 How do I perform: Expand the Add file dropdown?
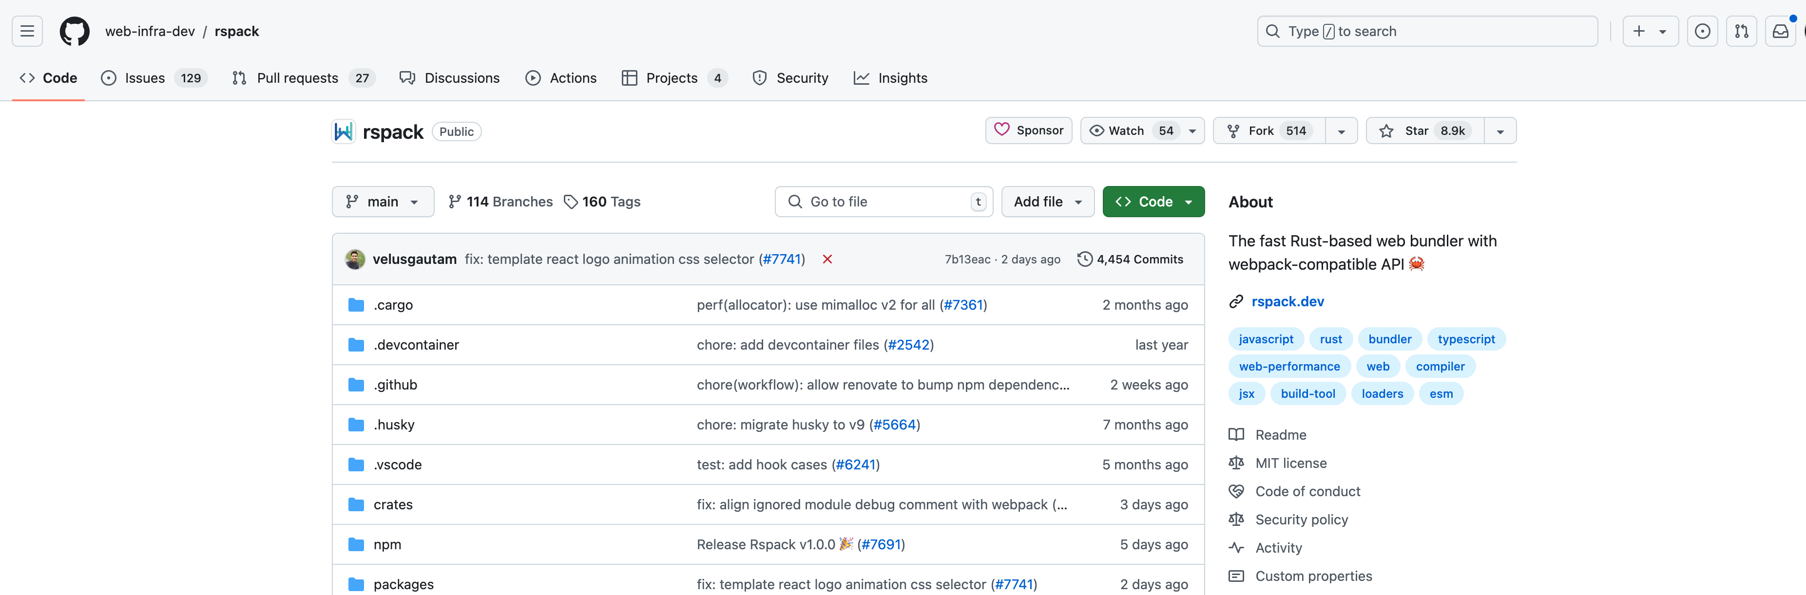(x=1047, y=202)
